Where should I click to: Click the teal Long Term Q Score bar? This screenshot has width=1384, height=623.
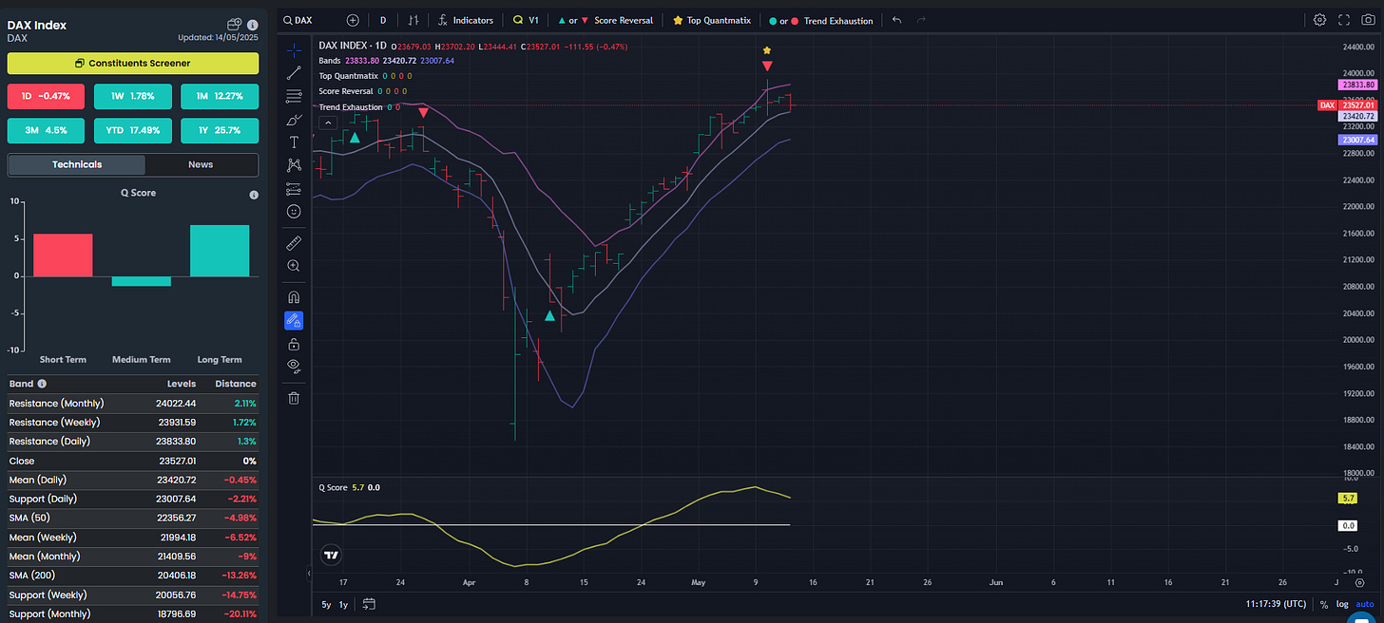point(220,251)
